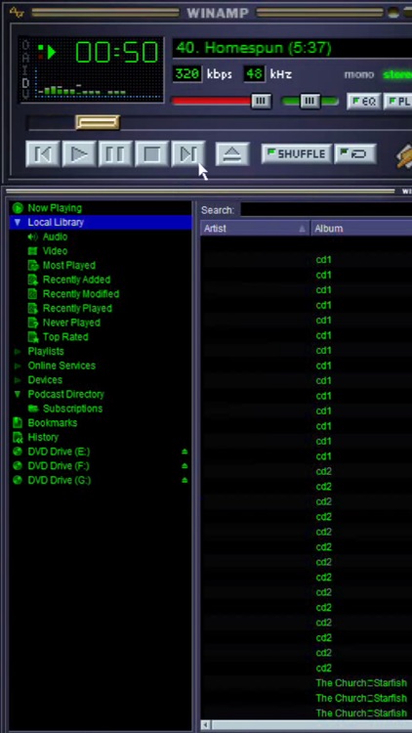Click the Recently Modified icon

coord(32,294)
